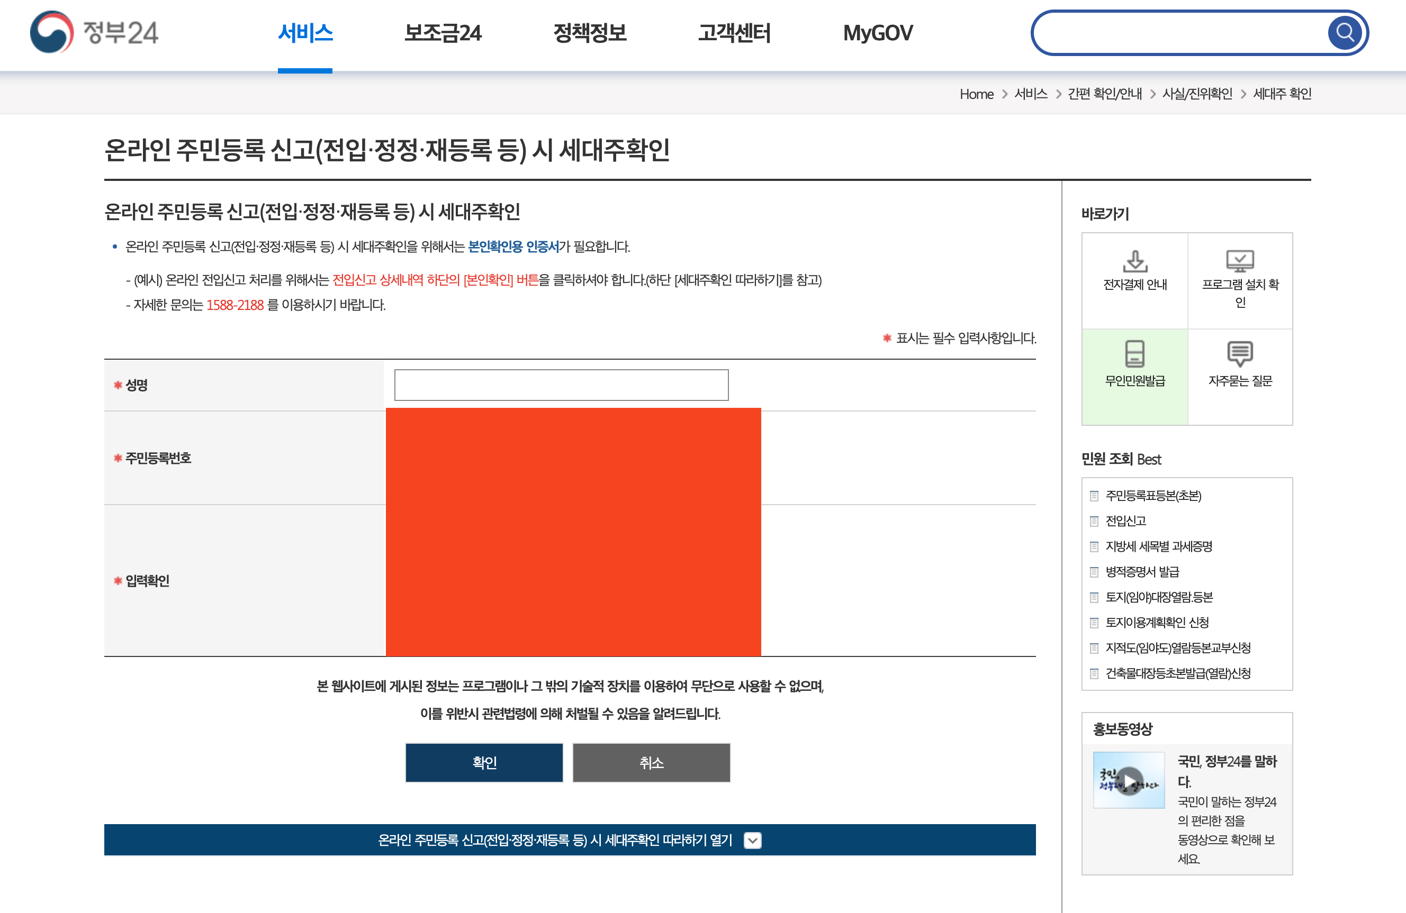Click document icon beside 토지이용계획확인 신청
The width and height of the screenshot is (1406, 913).
click(x=1094, y=623)
